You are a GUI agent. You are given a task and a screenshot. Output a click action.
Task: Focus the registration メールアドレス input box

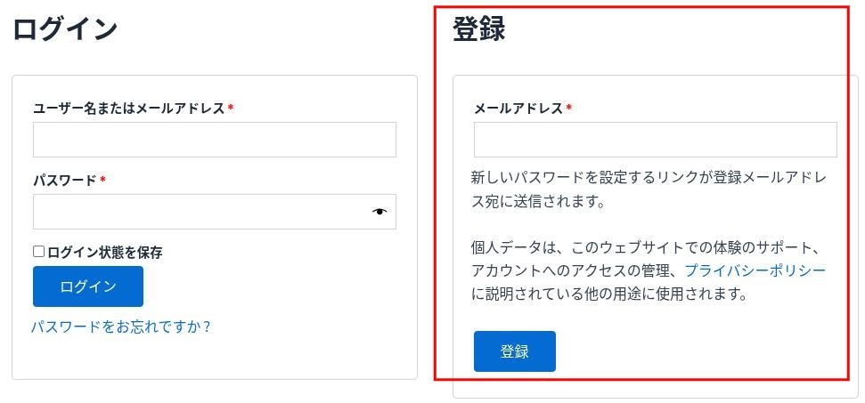click(x=655, y=140)
